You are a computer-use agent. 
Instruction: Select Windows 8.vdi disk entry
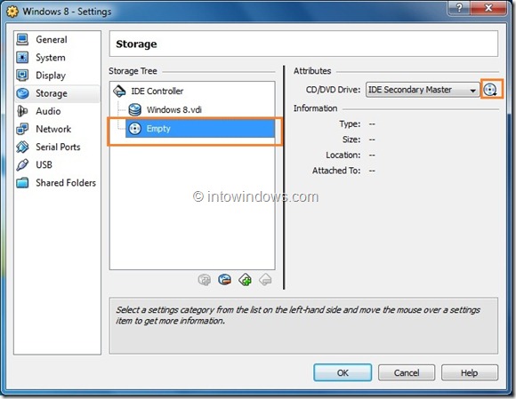click(174, 110)
